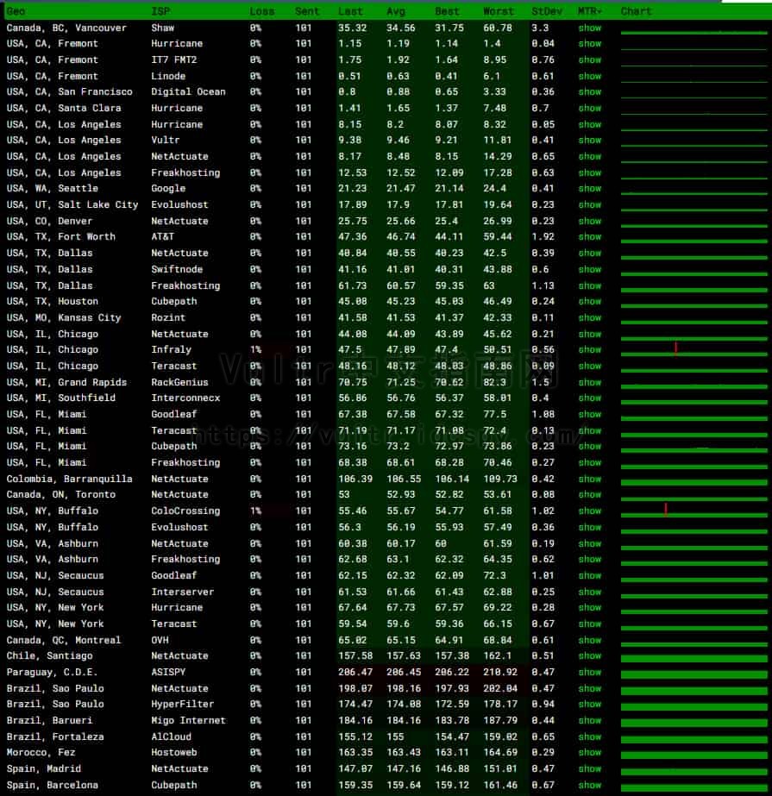772x796 pixels.
Task: Click the 'Goodleaf' ISP cell in Secaucus row
Action: (x=173, y=575)
